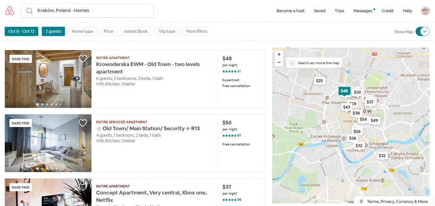Image resolution: width=435 pixels, height=206 pixels.
Task: Open the Instant Book filter
Action: 136,31
